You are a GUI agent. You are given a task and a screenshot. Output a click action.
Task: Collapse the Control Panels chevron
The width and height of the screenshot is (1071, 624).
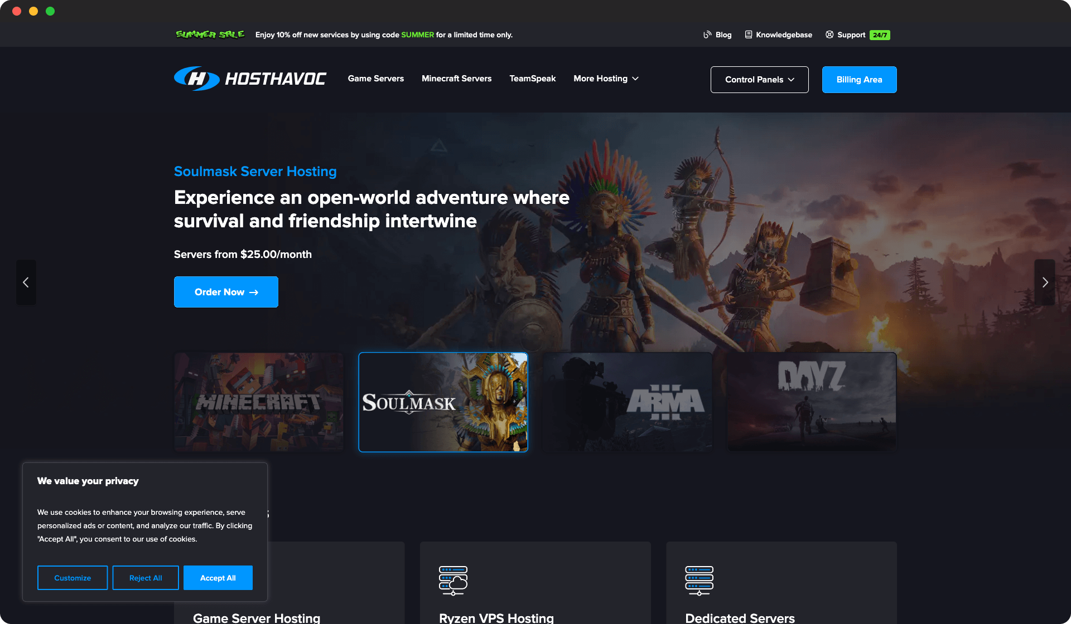click(792, 80)
